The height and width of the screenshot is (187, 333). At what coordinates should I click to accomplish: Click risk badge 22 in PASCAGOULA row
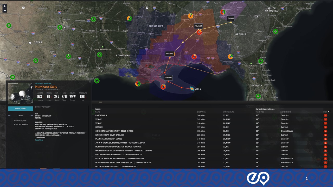pos(325,115)
